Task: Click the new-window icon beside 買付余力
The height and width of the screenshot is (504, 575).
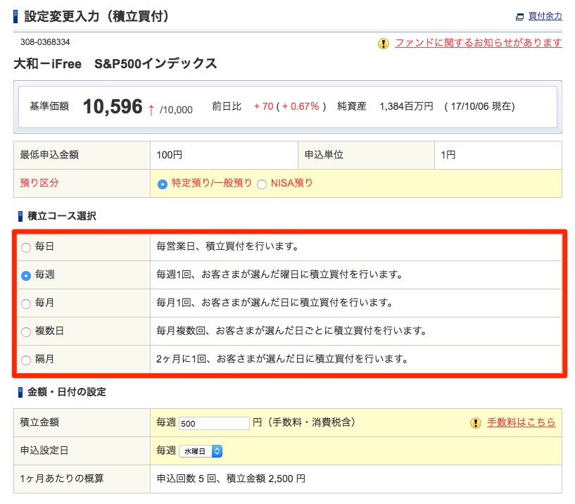Action: click(519, 17)
